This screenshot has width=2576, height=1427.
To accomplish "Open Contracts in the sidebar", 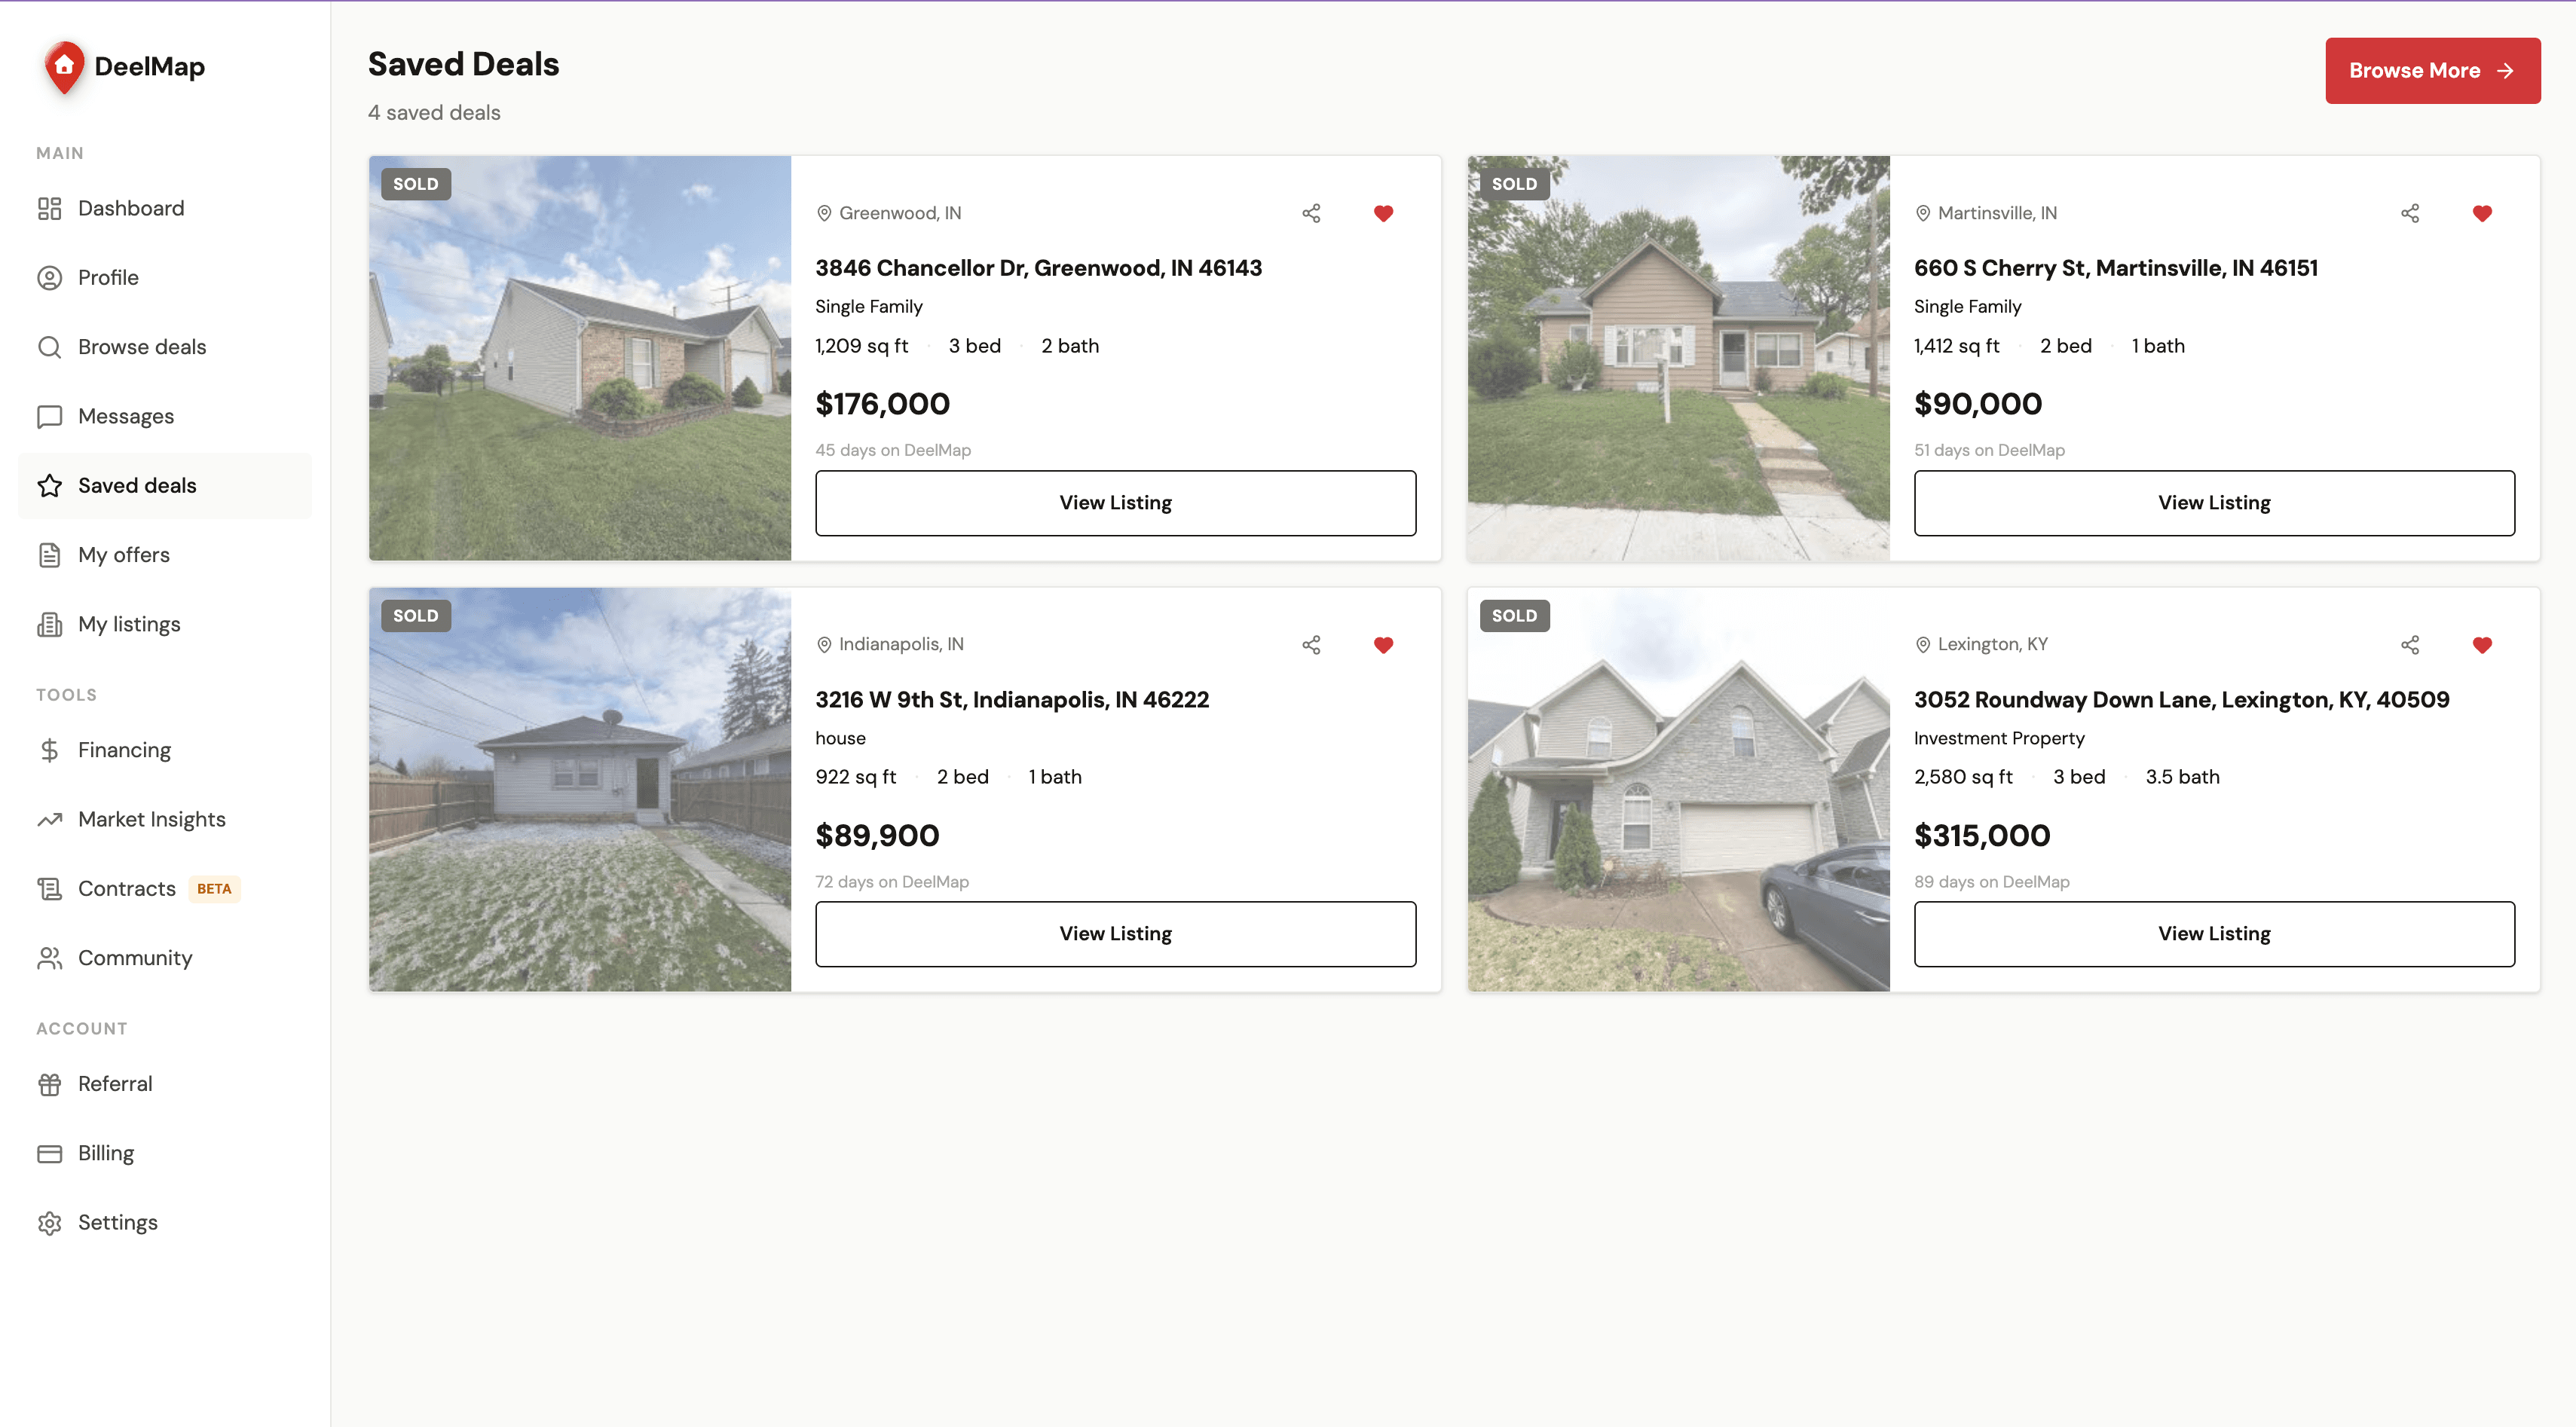I will pyautogui.click(x=165, y=889).
